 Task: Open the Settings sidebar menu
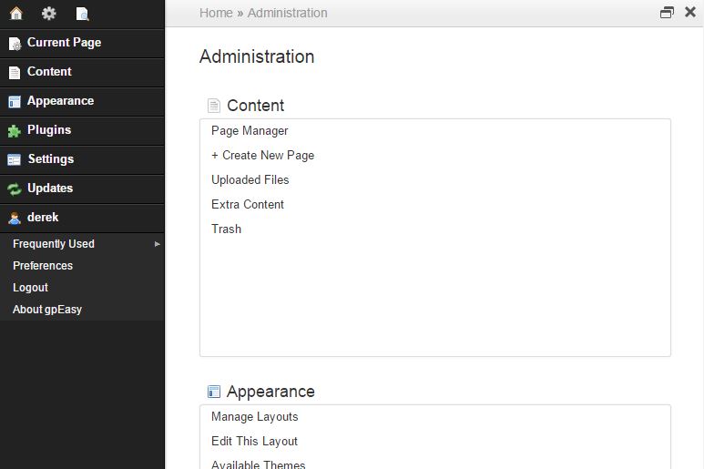point(50,159)
